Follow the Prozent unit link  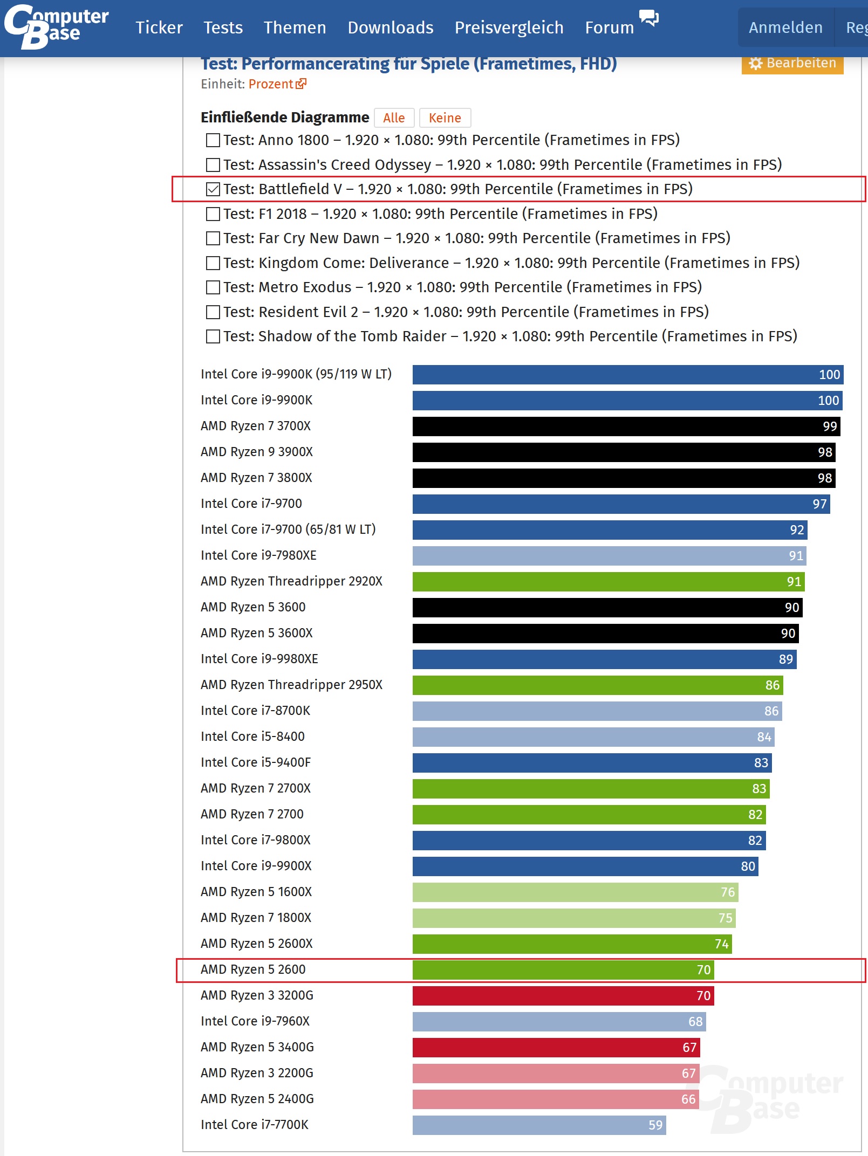tap(271, 84)
